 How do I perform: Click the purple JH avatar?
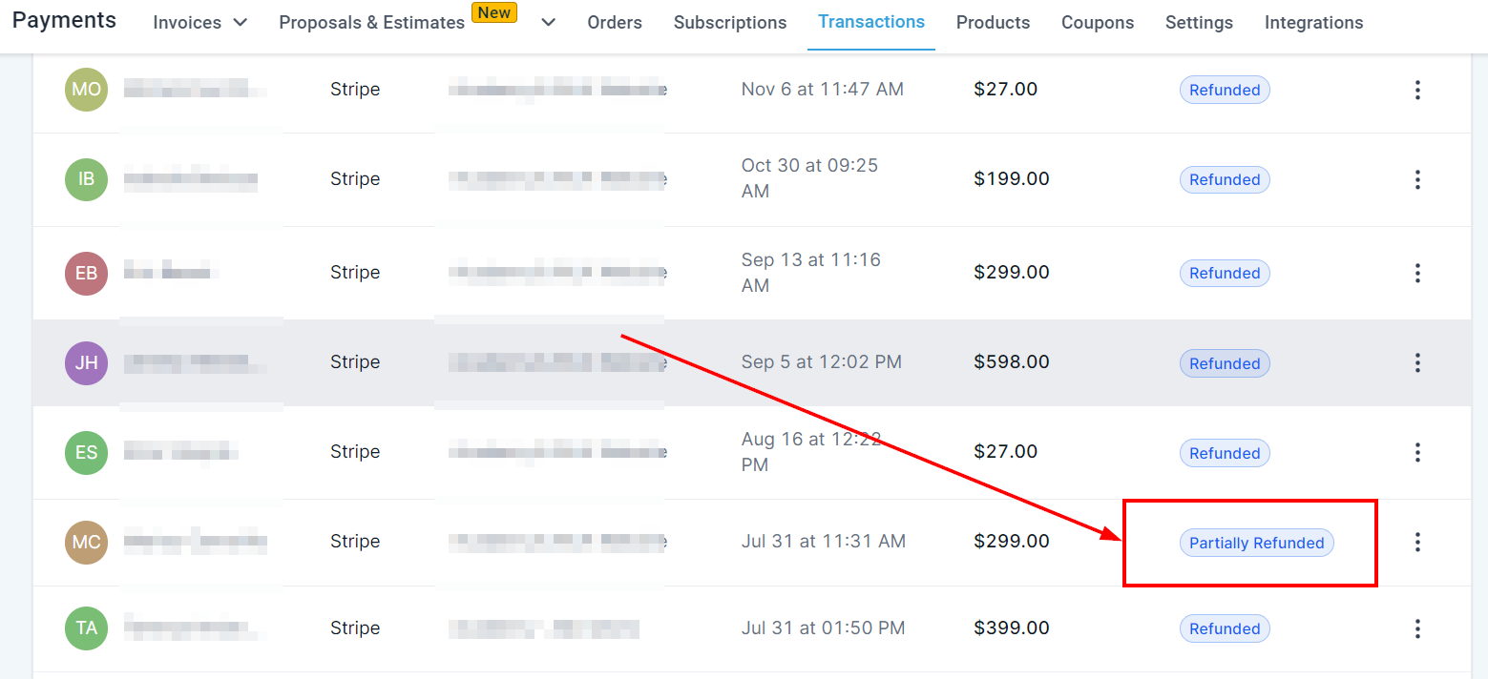click(x=86, y=362)
